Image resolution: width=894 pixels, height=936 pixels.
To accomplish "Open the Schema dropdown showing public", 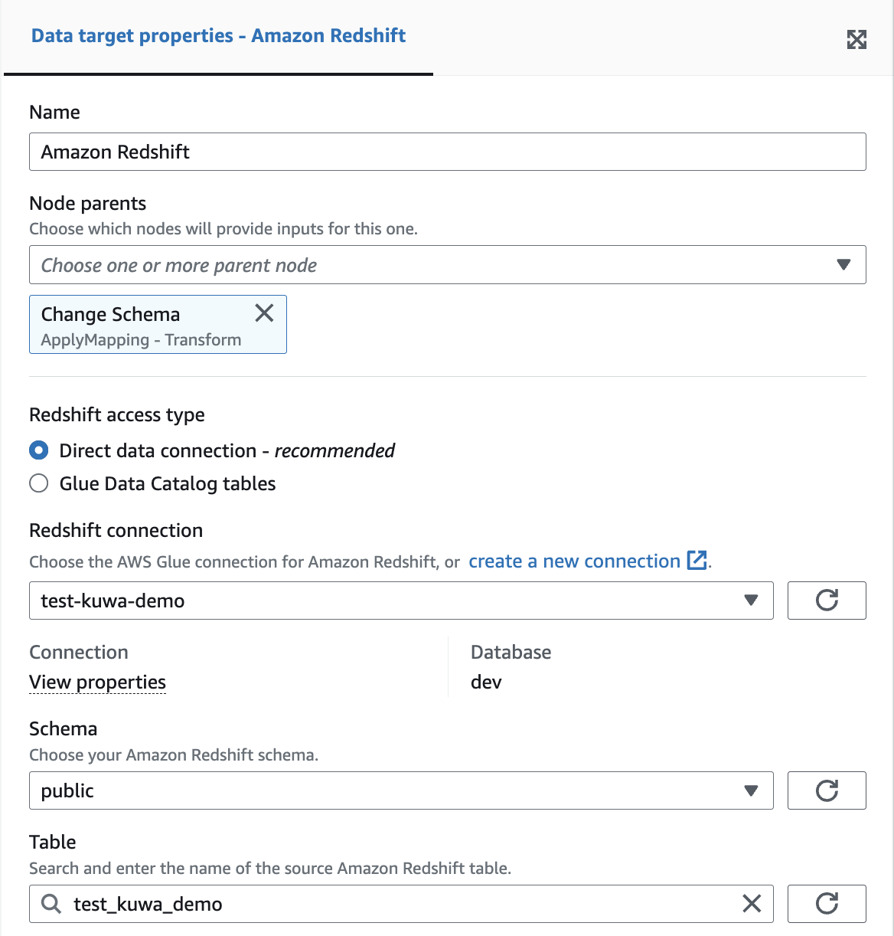I will pos(752,790).
